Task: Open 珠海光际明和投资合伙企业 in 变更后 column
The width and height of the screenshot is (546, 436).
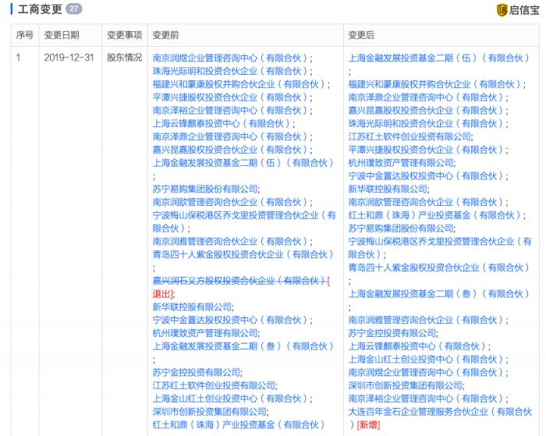Action: 426,123
